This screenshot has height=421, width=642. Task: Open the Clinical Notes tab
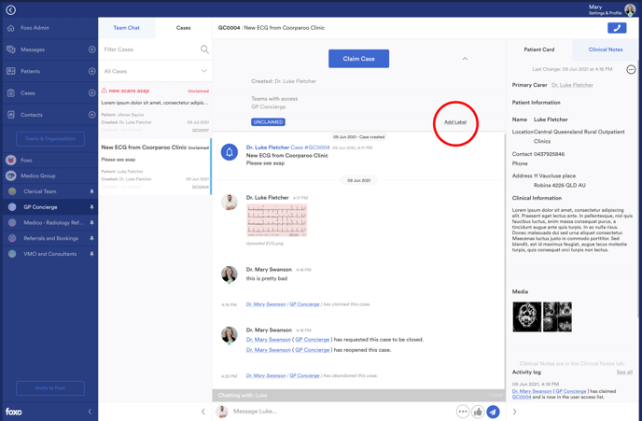[x=606, y=49]
